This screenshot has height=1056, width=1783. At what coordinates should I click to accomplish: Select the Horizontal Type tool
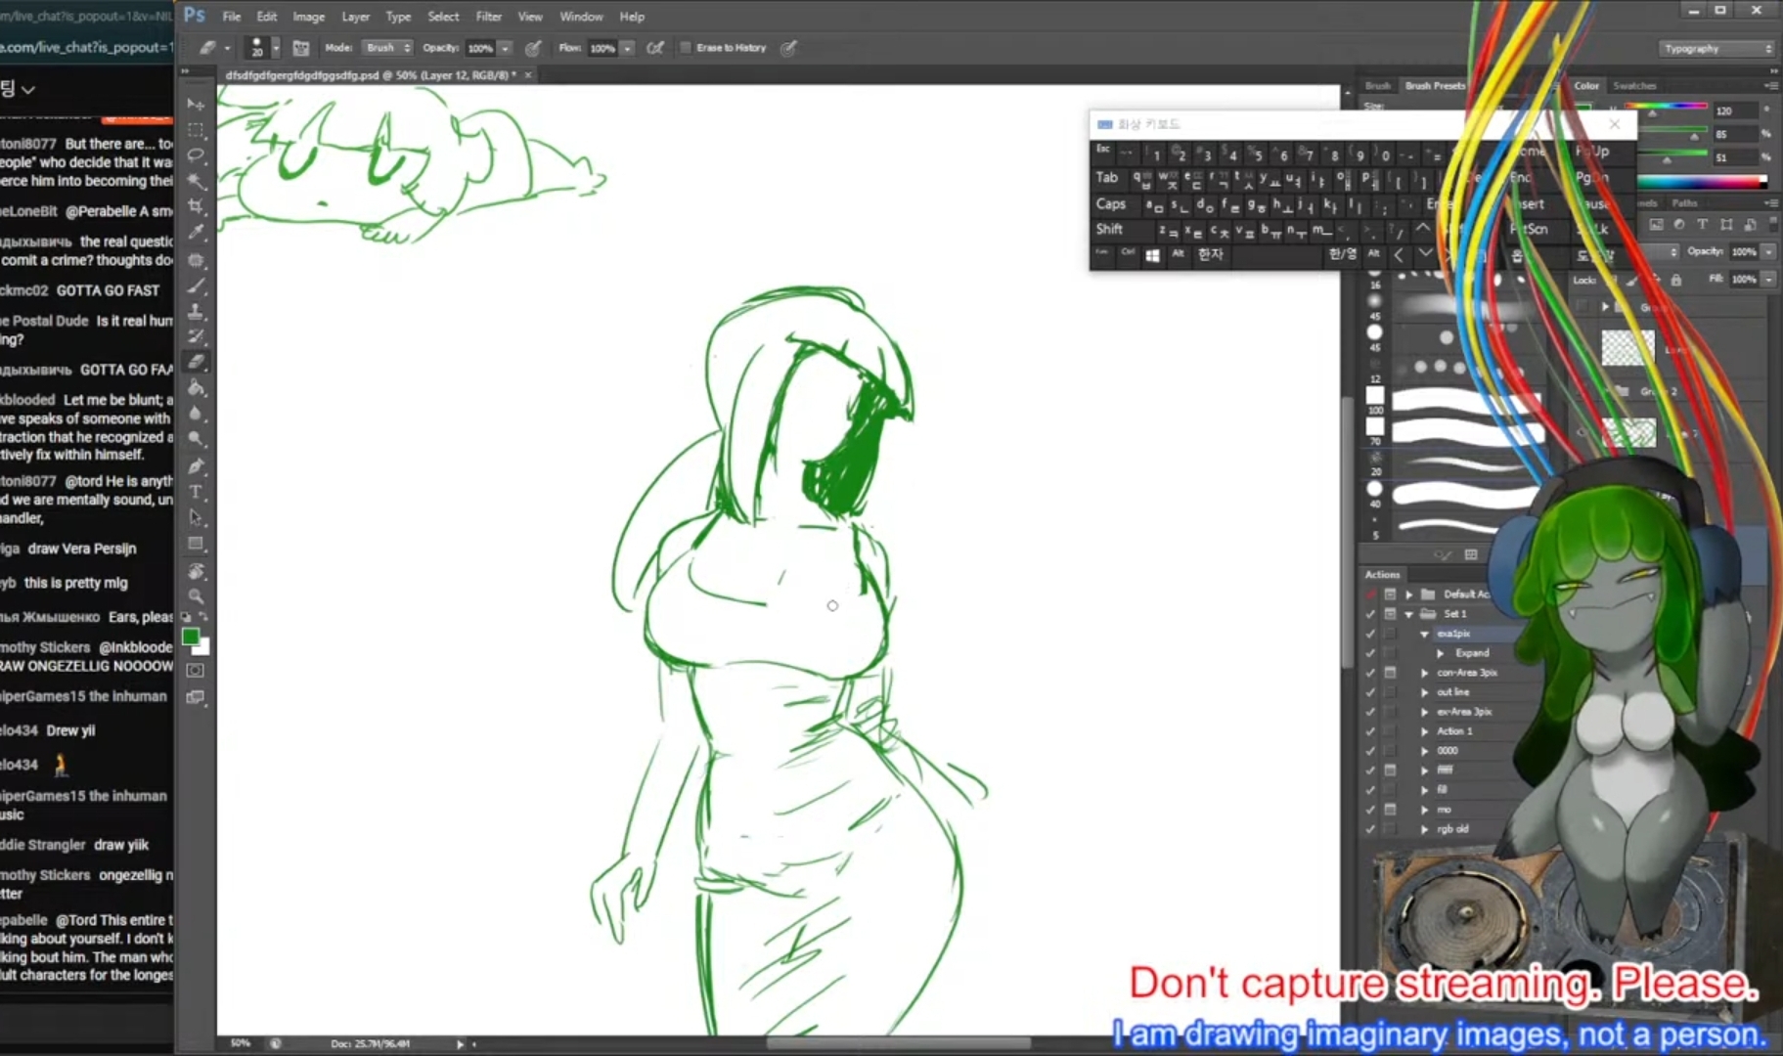[x=196, y=491]
